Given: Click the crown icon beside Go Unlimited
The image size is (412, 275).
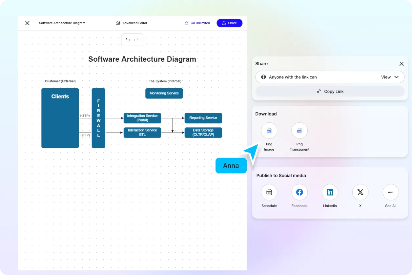Looking at the screenshot, I should click(187, 23).
